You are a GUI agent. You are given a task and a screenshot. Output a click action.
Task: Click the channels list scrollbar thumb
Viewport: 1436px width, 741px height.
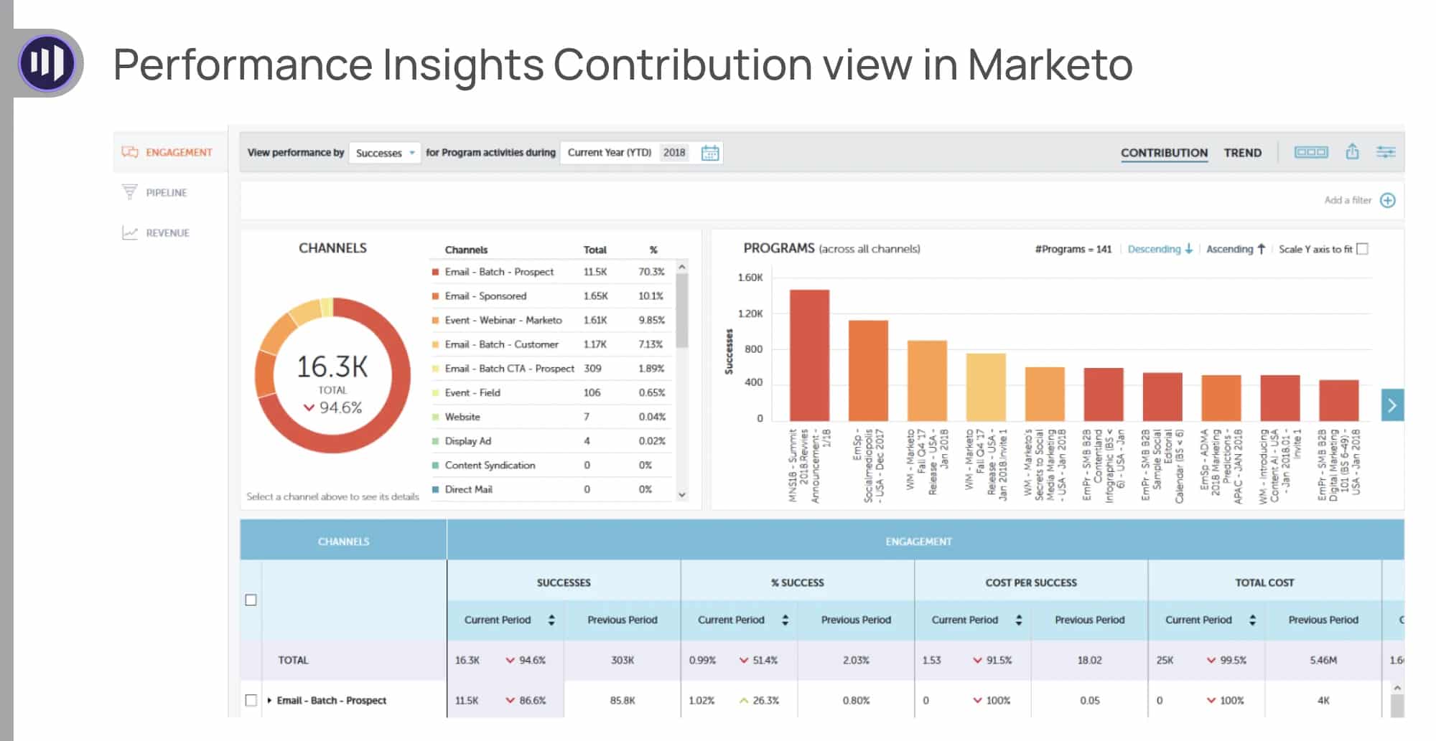coord(682,311)
